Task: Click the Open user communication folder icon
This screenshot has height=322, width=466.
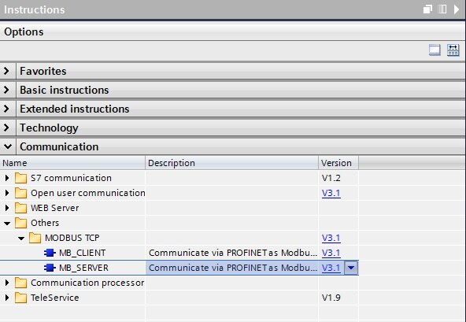Action: point(20,193)
